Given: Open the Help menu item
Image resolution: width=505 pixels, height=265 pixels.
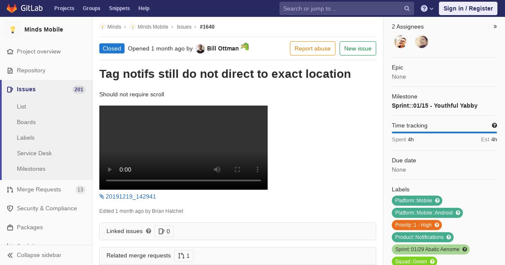Looking at the screenshot, I should (144, 8).
